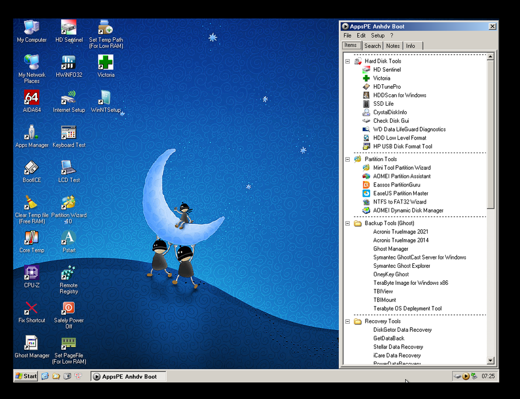Open Ghost Manager desktop shortcut
Image resolution: width=520 pixels, height=399 pixels.
32,347
